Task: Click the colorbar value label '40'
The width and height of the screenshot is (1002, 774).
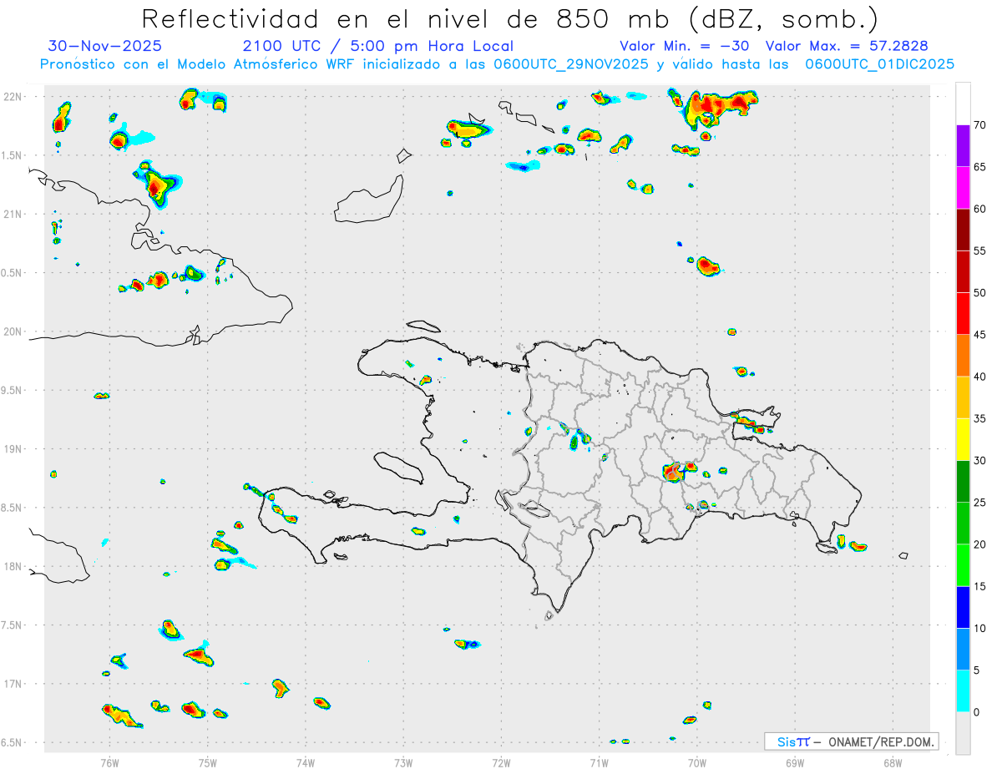Action: pos(979,377)
